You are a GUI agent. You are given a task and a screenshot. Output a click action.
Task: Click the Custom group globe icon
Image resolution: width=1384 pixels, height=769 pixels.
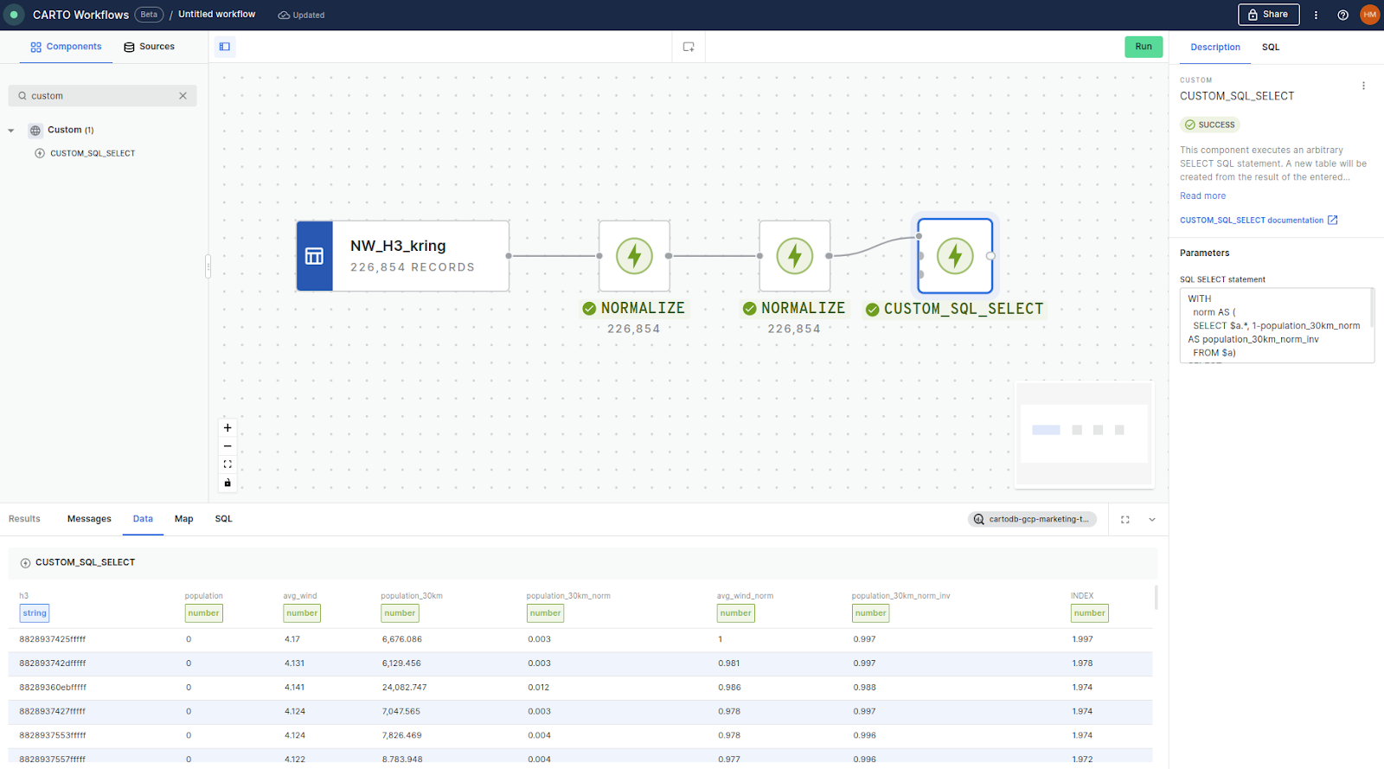click(x=35, y=131)
